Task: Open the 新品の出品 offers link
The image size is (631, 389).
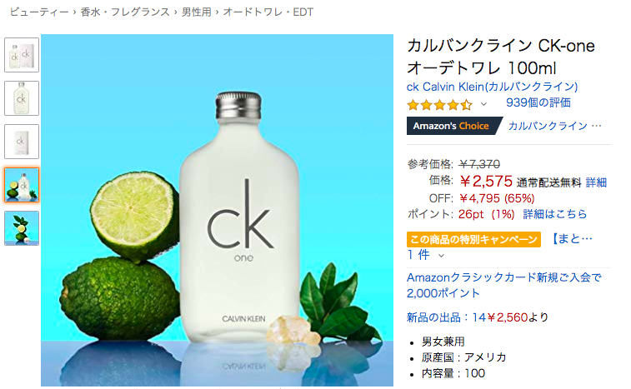Action: [477, 317]
